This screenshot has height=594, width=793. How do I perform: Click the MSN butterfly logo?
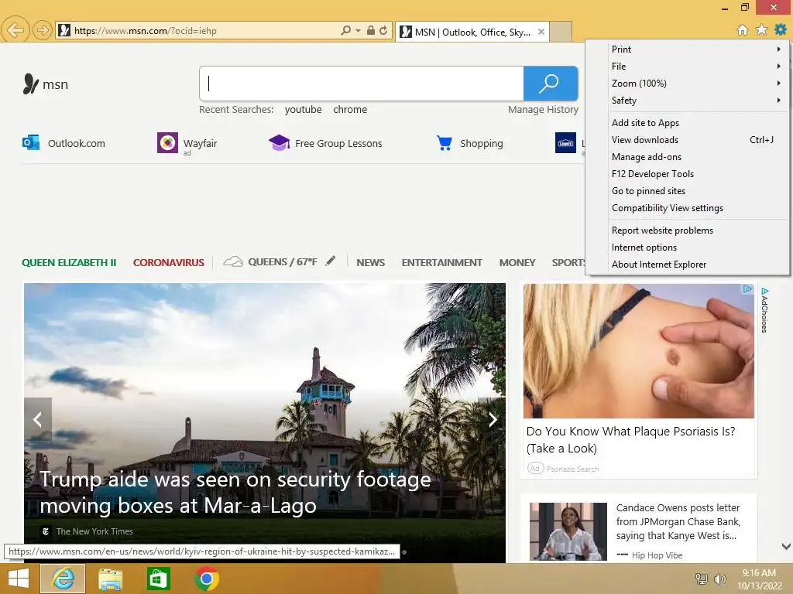click(x=30, y=84)
